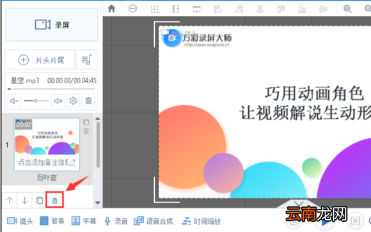Screen dimensions: 371x232
Task: Click the 00:02 duration badge on thumbnail
Action: tap(24, 125)
